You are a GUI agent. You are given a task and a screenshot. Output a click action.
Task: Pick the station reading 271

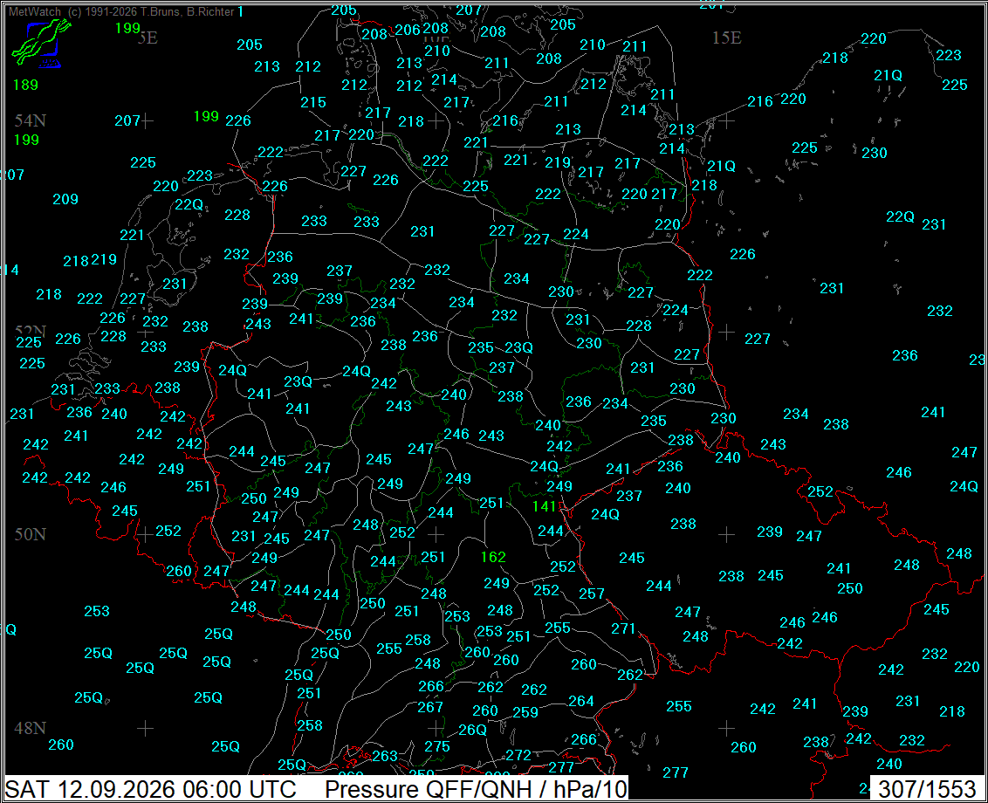tap(623, 628)
